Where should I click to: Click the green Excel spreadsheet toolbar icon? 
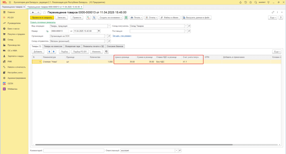click(126, 18)
